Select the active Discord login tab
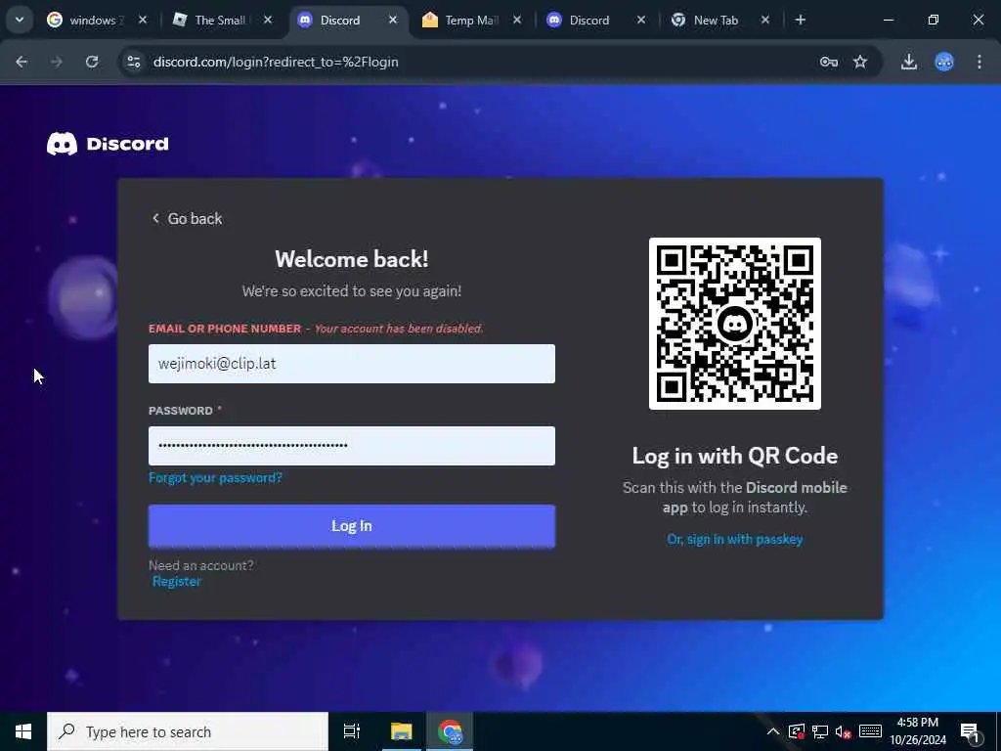The height and width of the screenshot is (751, 1001). point(349,20)
